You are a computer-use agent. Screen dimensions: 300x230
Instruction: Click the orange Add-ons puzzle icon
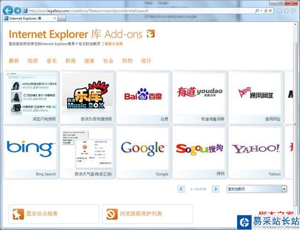[x=151, y=34]
